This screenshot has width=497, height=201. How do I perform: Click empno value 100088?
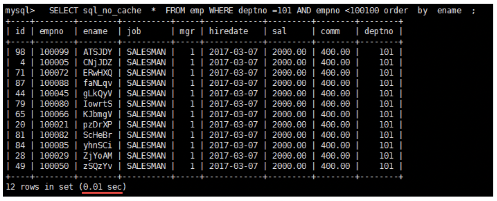54,83
